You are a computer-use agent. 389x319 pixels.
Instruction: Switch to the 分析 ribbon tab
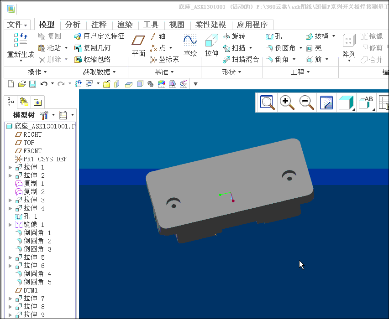tap(73, 25)
